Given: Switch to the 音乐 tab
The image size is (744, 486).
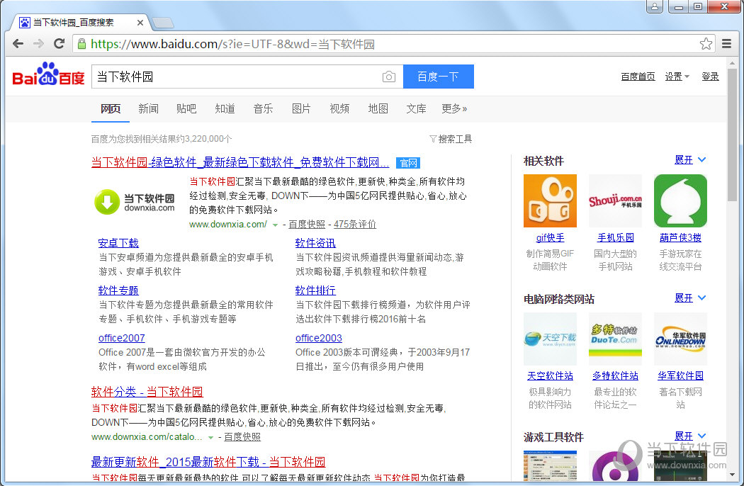Looking at the screenshot, I should [x=263, y=108].
